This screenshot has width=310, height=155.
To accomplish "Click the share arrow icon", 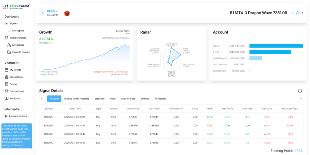I will [x=302, y=13].
